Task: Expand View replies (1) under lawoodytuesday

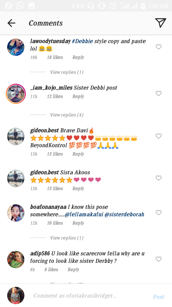Action: (x=67, y=72)
